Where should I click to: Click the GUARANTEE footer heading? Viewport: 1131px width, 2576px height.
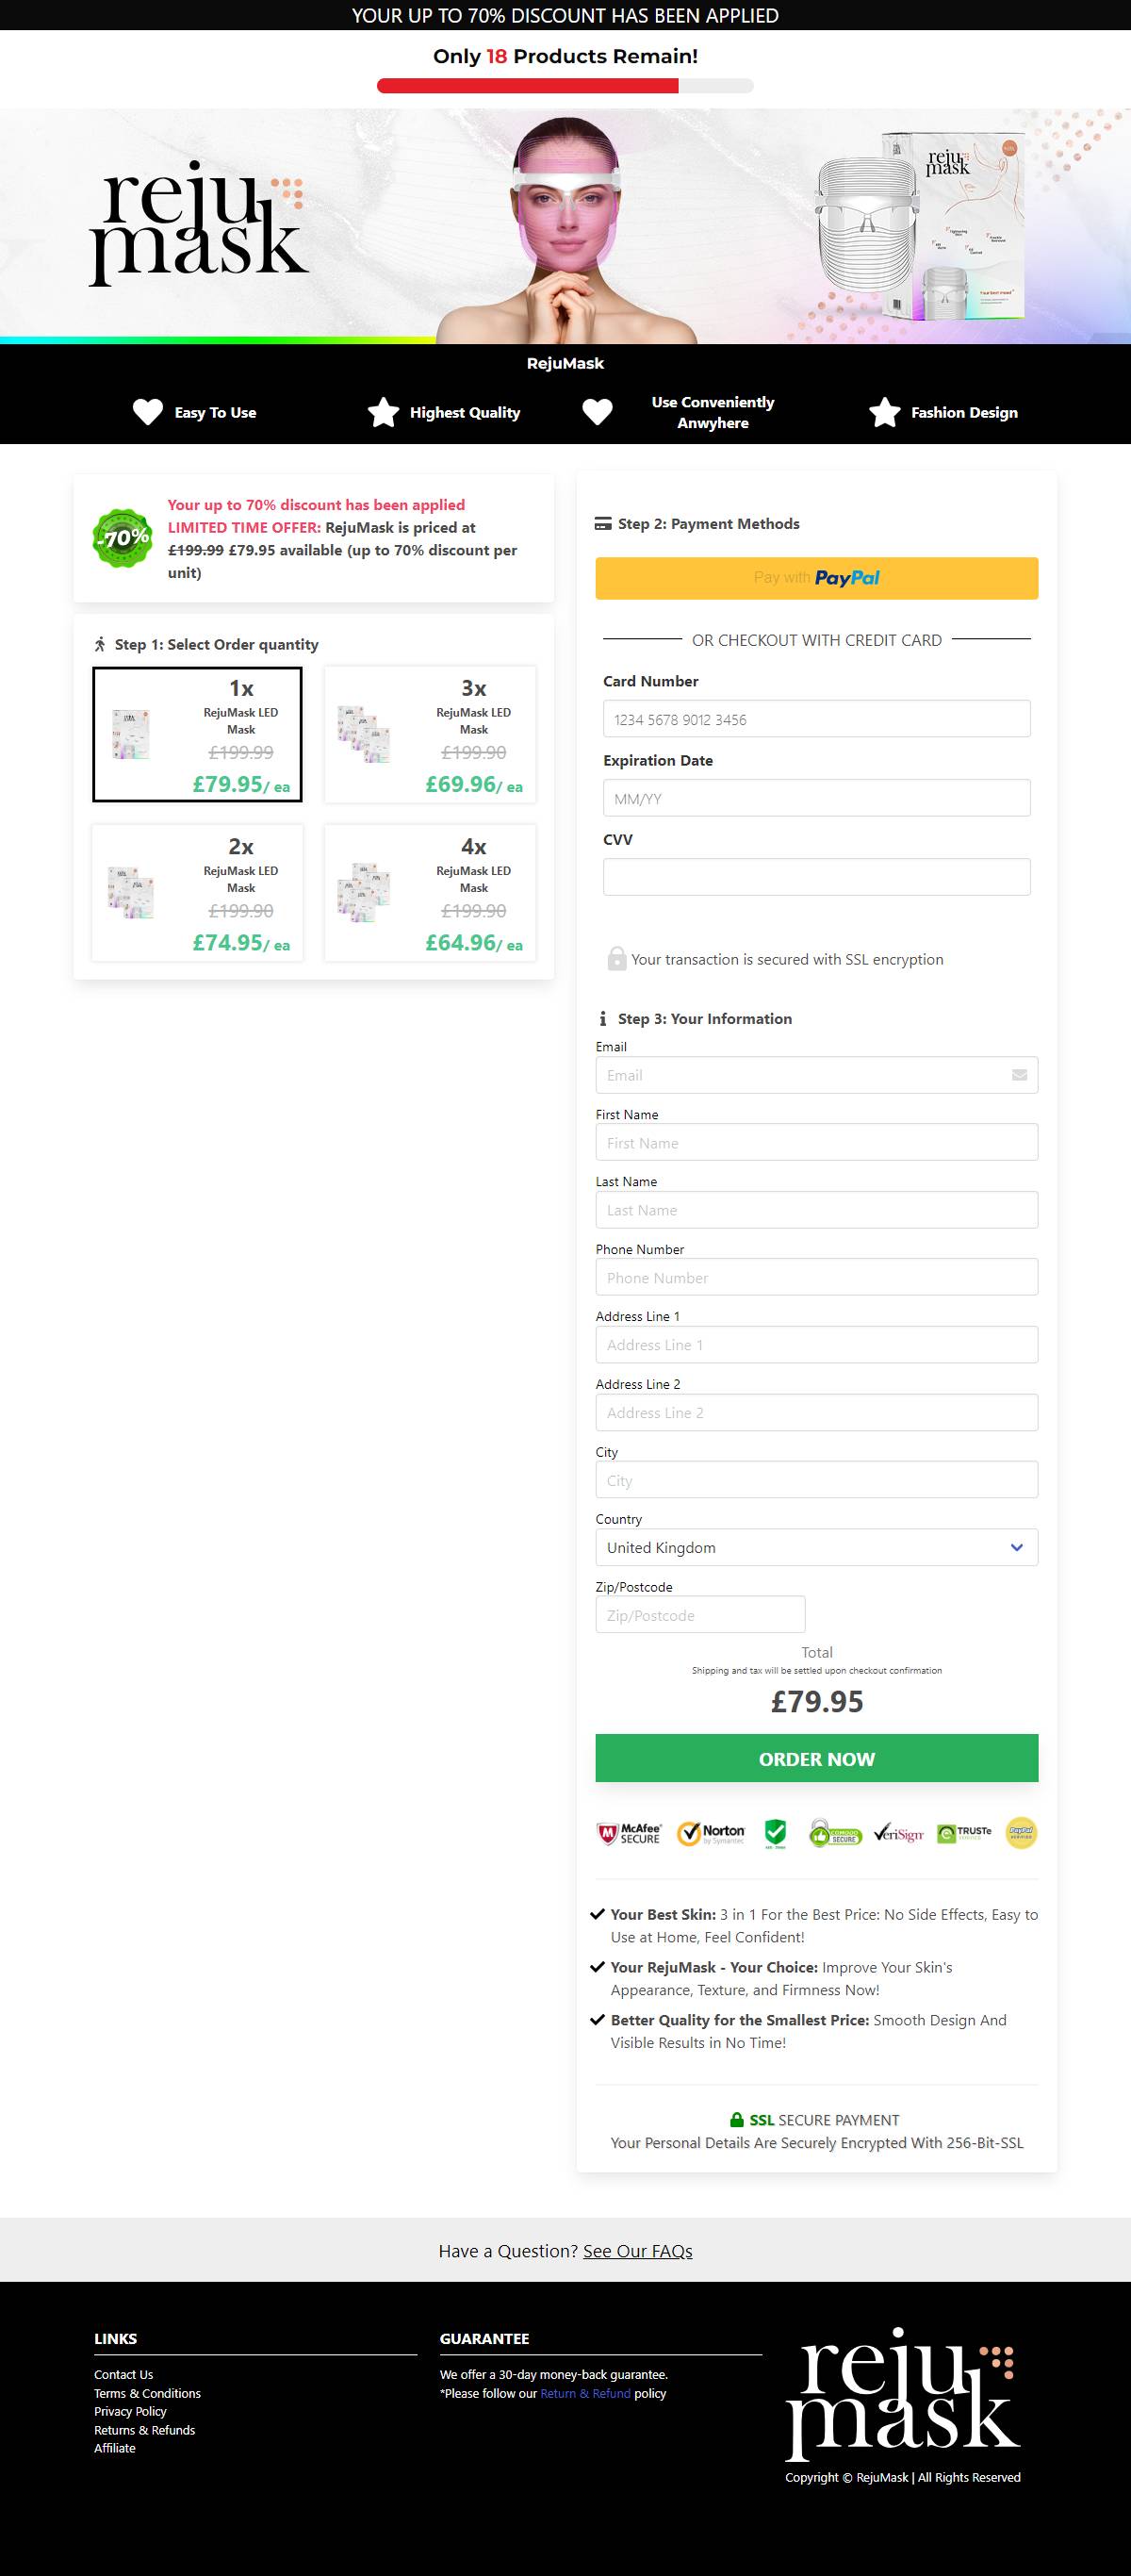[x=485, y=2339]
